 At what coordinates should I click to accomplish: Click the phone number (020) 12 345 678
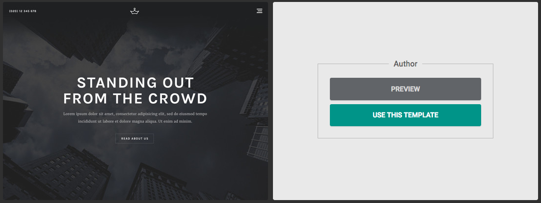[x=23, y=11]
